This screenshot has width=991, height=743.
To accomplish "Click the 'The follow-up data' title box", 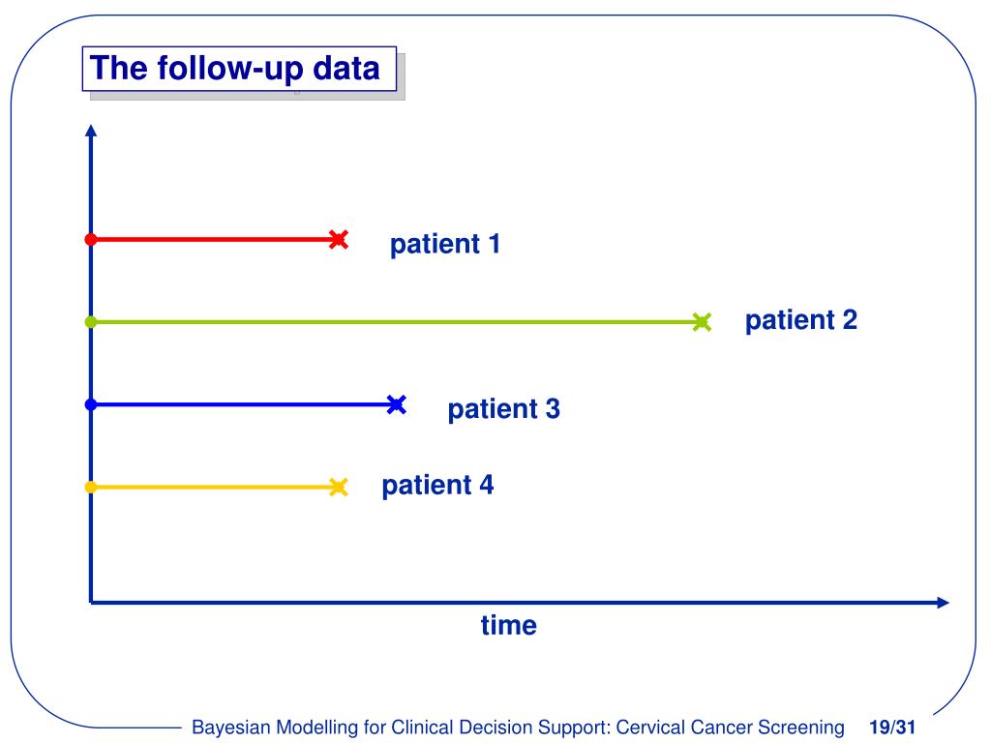I will click(240, 69).
